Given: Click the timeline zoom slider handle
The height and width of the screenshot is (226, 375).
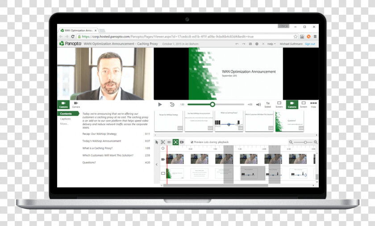Looking at the screenshot, I should click(305, 142).
